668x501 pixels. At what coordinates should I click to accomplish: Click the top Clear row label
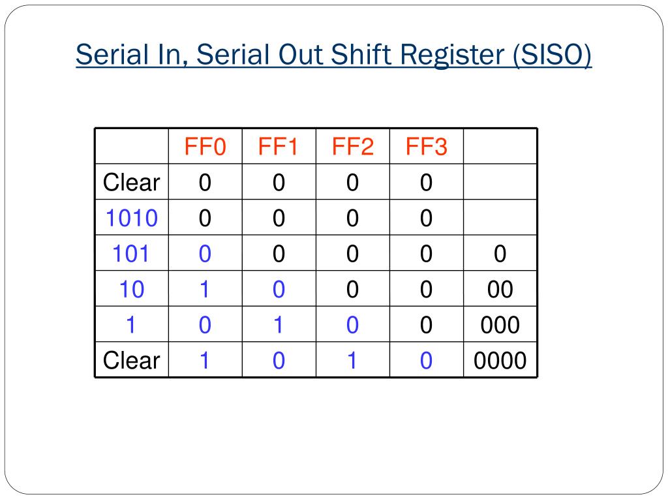(132, 183)
